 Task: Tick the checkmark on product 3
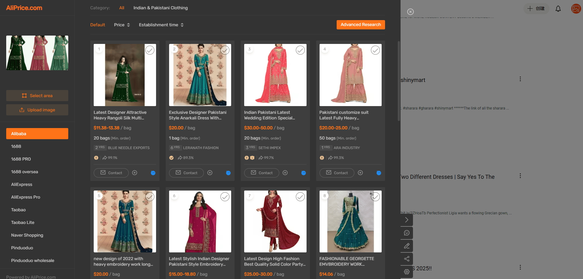tap(300, 50)
